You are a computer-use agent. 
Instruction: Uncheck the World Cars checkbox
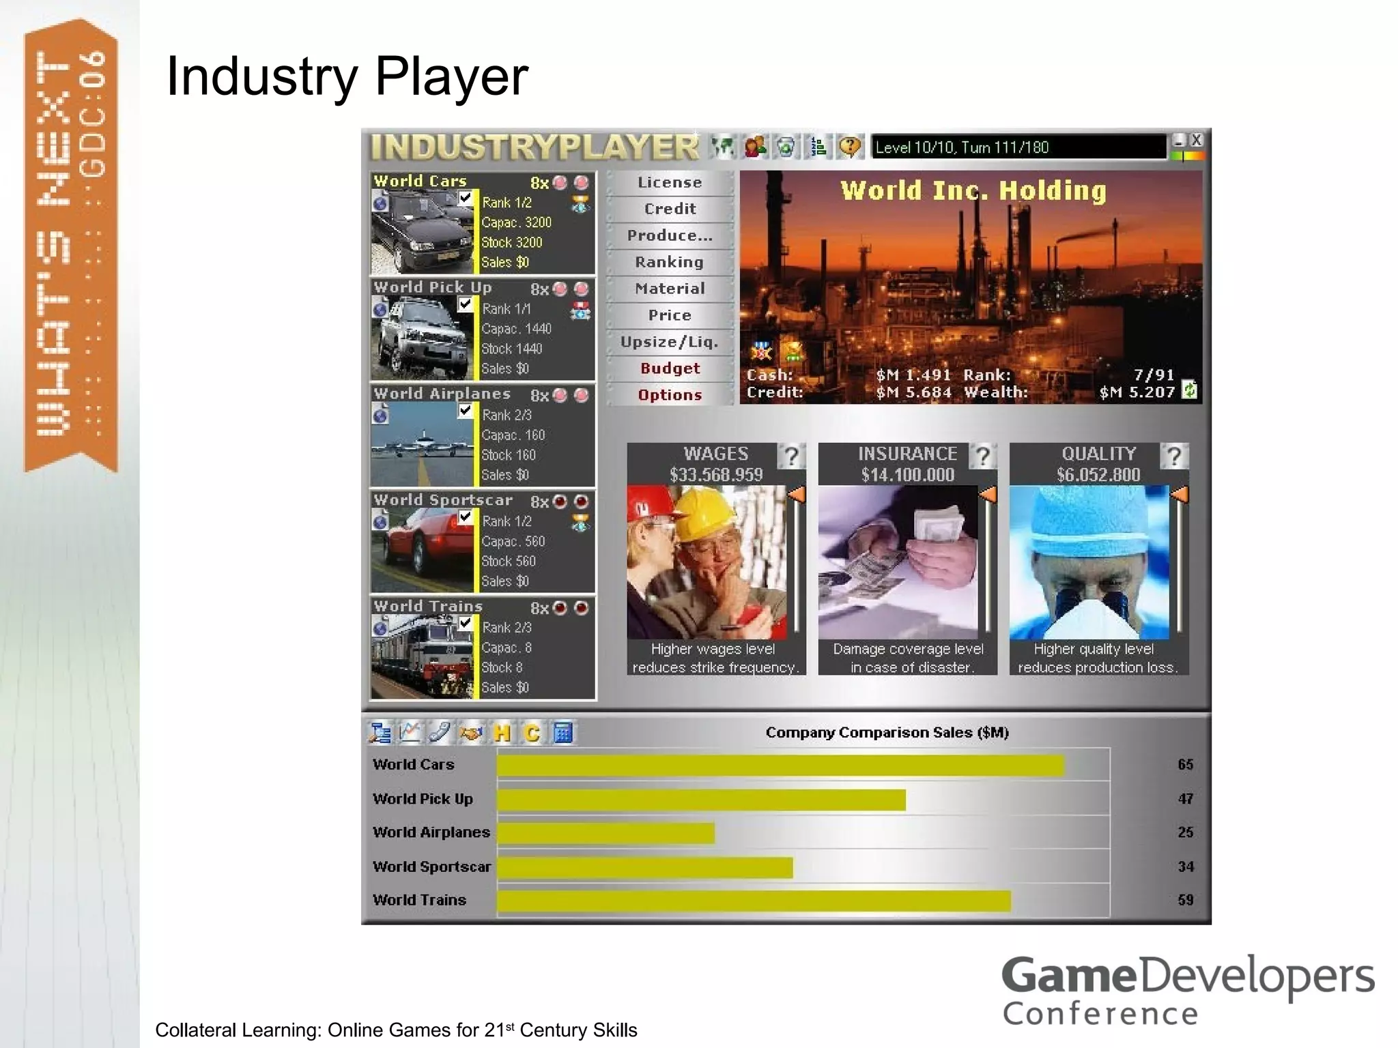coord(466,199)
